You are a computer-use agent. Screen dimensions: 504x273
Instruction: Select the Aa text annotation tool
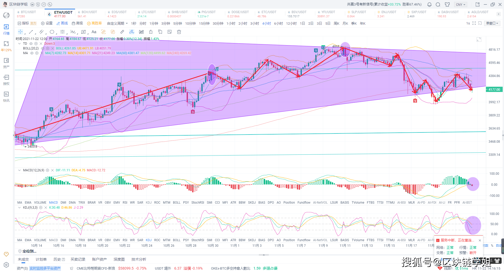coord(94,32)
